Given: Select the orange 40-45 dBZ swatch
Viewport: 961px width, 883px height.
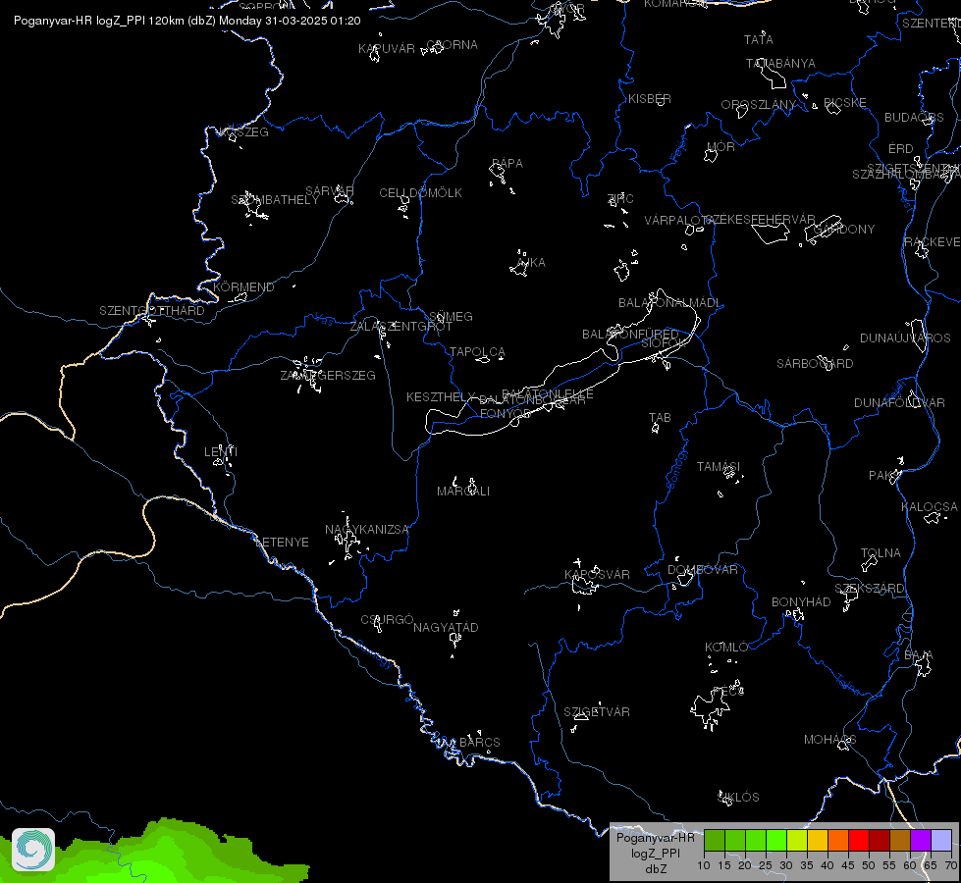Looking at the screenshot, I should (838, 841).
